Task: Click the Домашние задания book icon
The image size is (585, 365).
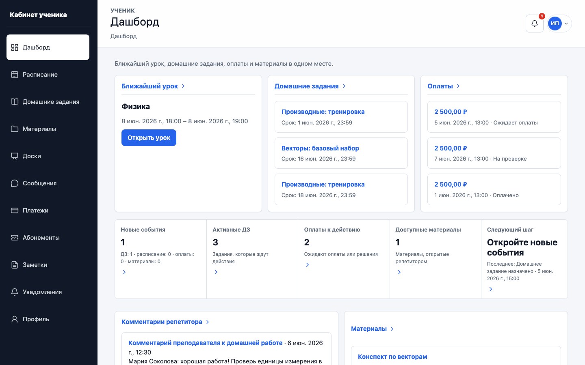Action: click(x=15, y=102)
